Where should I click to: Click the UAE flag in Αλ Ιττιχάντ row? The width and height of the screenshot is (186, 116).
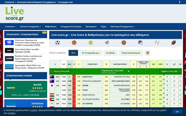(52, 99)
